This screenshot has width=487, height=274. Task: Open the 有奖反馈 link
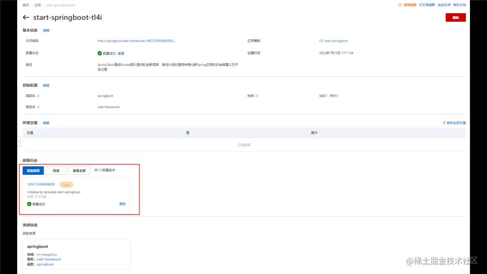coord(444,5)
